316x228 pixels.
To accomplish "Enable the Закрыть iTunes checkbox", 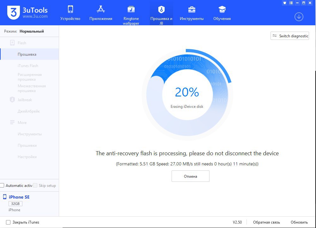I will click(x=8, y=222).
